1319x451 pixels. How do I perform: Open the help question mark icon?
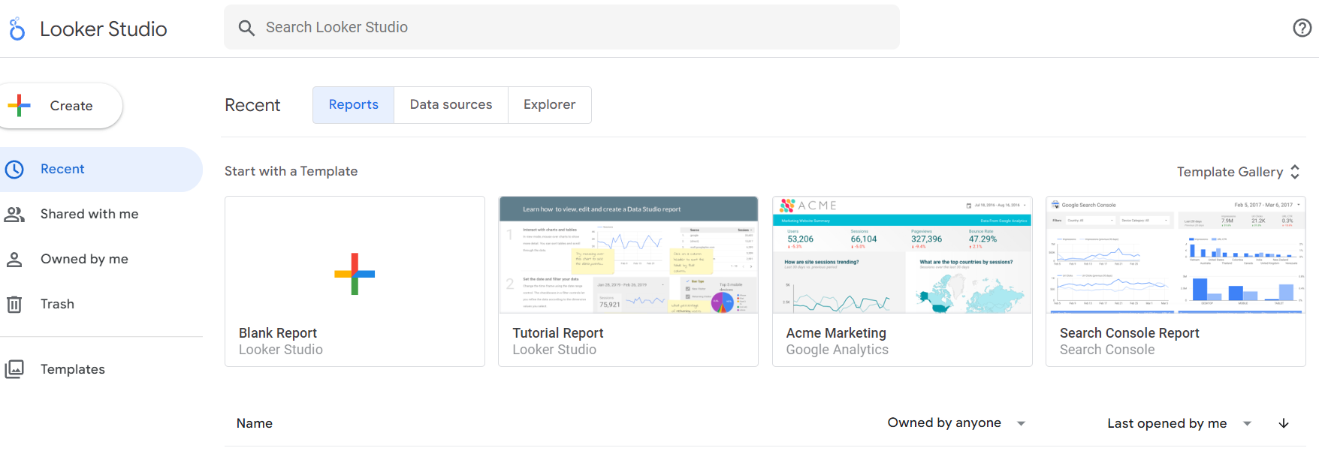(x=1302, y=28)
